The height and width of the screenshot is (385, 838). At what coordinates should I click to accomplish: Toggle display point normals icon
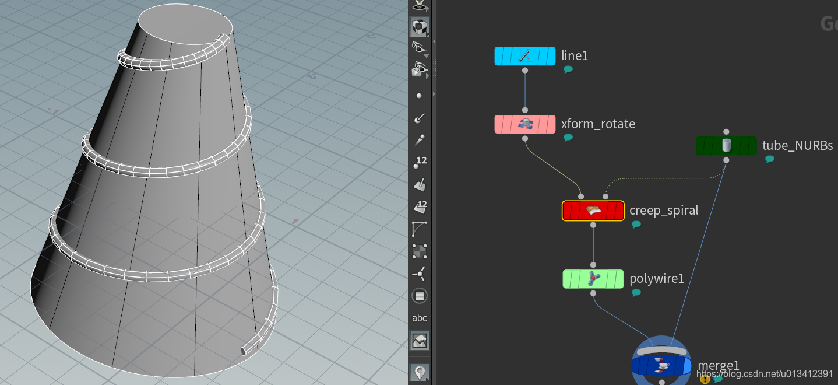419,118
